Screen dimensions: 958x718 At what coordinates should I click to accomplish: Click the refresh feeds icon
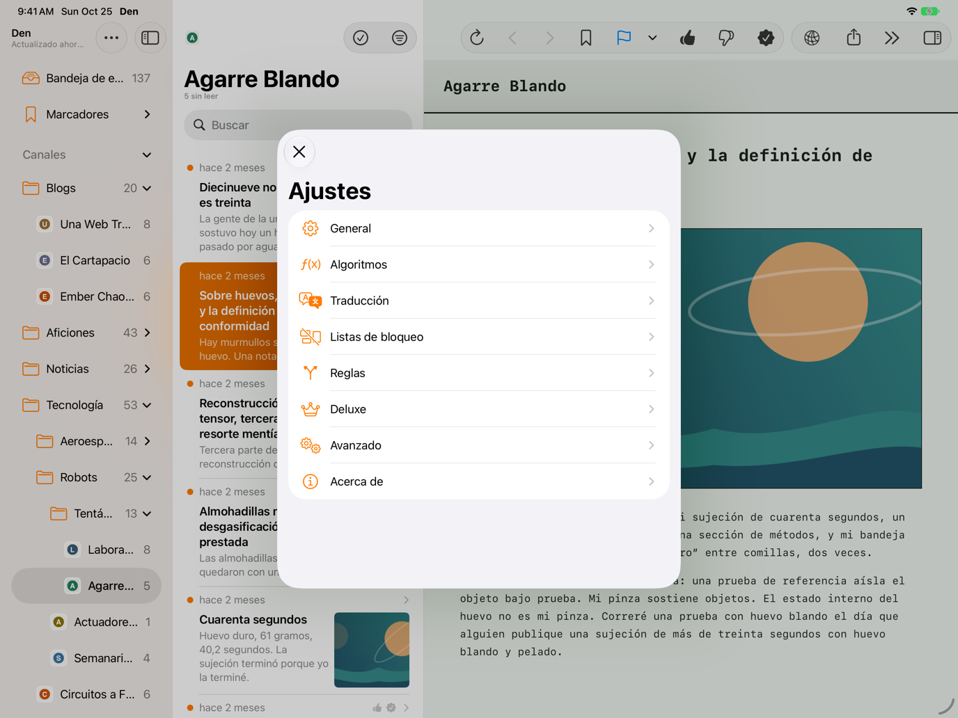(477, 38)
